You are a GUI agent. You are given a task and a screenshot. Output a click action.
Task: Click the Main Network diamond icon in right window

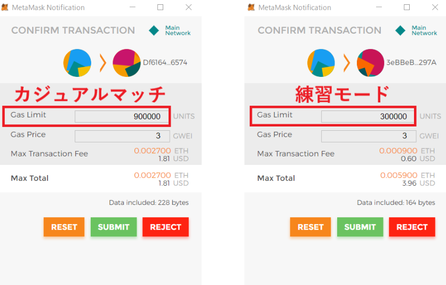click(400, 30)
